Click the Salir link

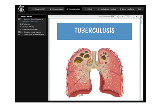click(x=139, y=9)
